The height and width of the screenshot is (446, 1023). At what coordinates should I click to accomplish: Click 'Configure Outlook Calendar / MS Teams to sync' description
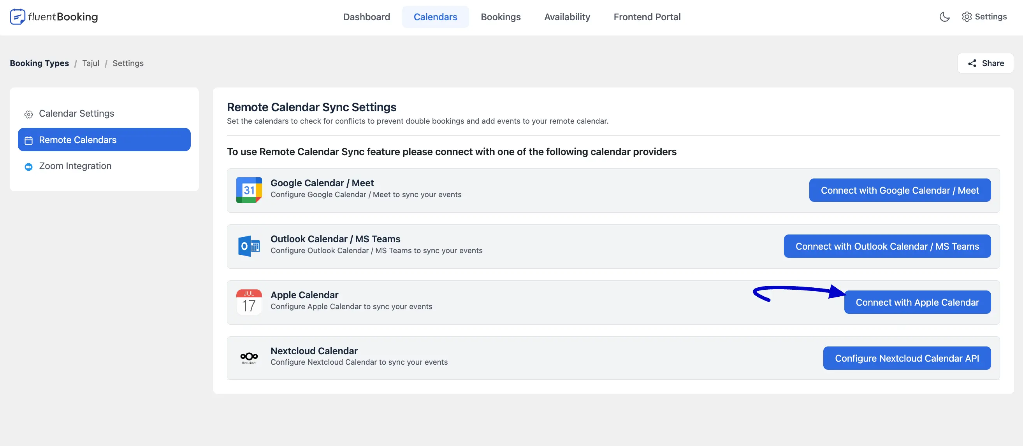pos(376,250)
